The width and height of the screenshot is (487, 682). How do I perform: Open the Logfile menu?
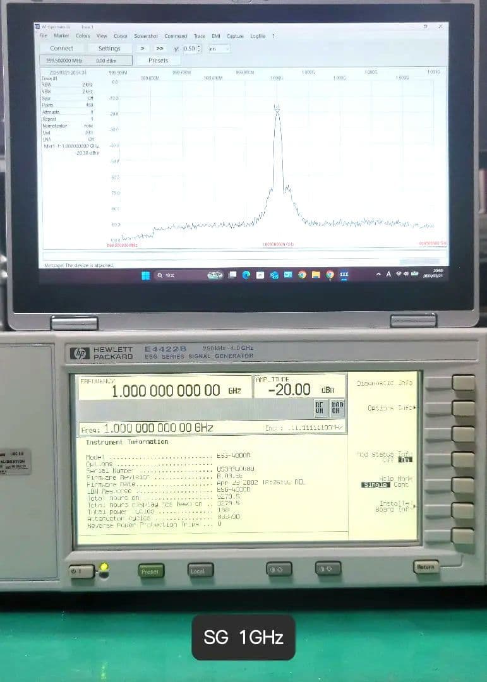(258, 36)
